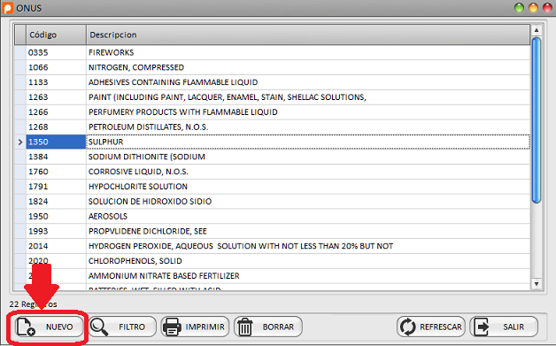
Task: Select code cell 0335
Action: point(56,52)
